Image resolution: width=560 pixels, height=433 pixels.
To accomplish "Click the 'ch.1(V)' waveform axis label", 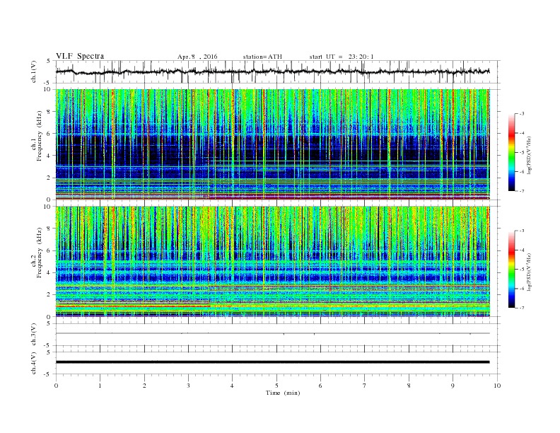I will (x=34, y=71).
